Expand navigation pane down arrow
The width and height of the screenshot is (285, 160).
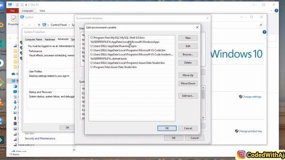[74, 150]
